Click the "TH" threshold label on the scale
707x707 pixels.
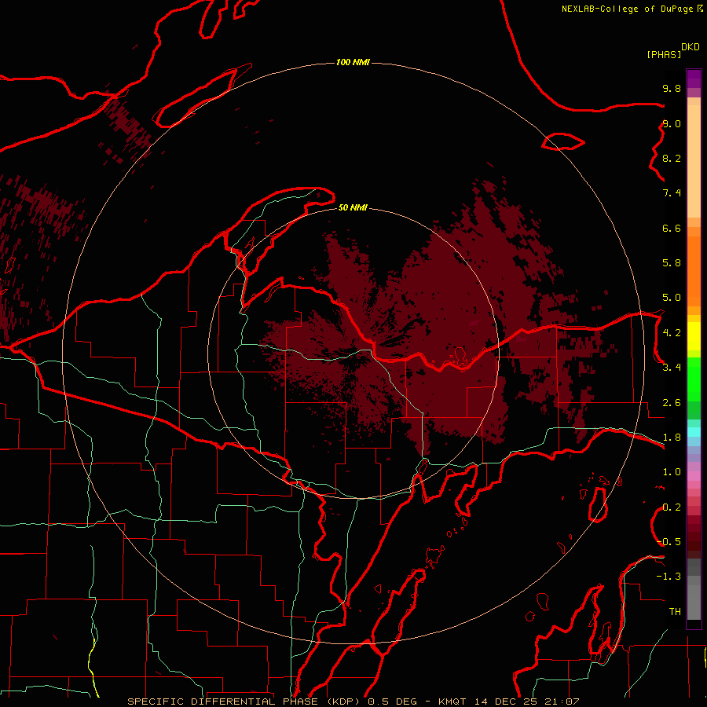675,612
